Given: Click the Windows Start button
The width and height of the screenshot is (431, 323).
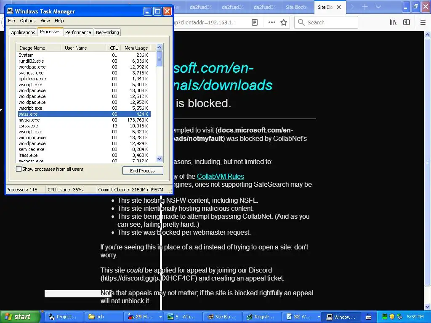Looking at the screenshot, I should pyautogui.click(x=19, y=317).
